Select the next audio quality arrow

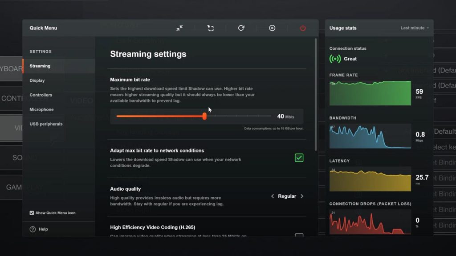coord(302,196)
